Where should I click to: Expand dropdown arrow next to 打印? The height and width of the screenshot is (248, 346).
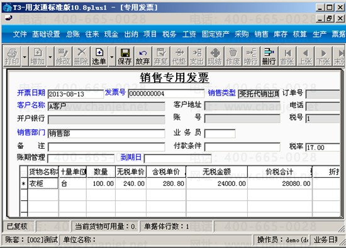coord(25,57)
